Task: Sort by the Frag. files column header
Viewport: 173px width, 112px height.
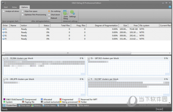Action: [x=79, y=25]
